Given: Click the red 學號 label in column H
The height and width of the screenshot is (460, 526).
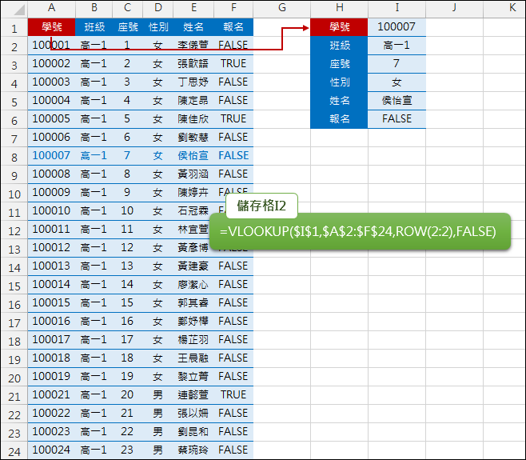Looking at the screenshot, I should [339, 27].
